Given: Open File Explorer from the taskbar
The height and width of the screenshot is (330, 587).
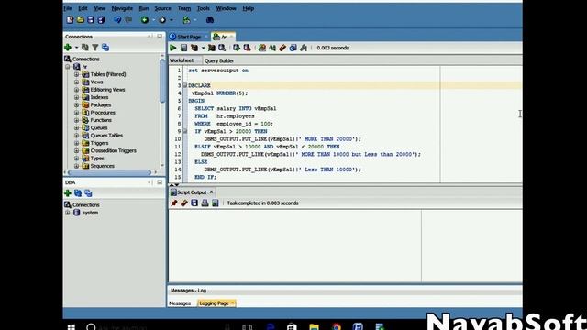Looking at the screenshot, I should [314, 327].
